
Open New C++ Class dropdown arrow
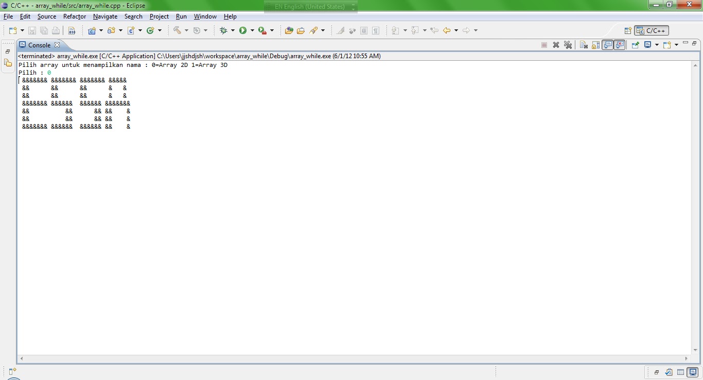click(160, 30)
